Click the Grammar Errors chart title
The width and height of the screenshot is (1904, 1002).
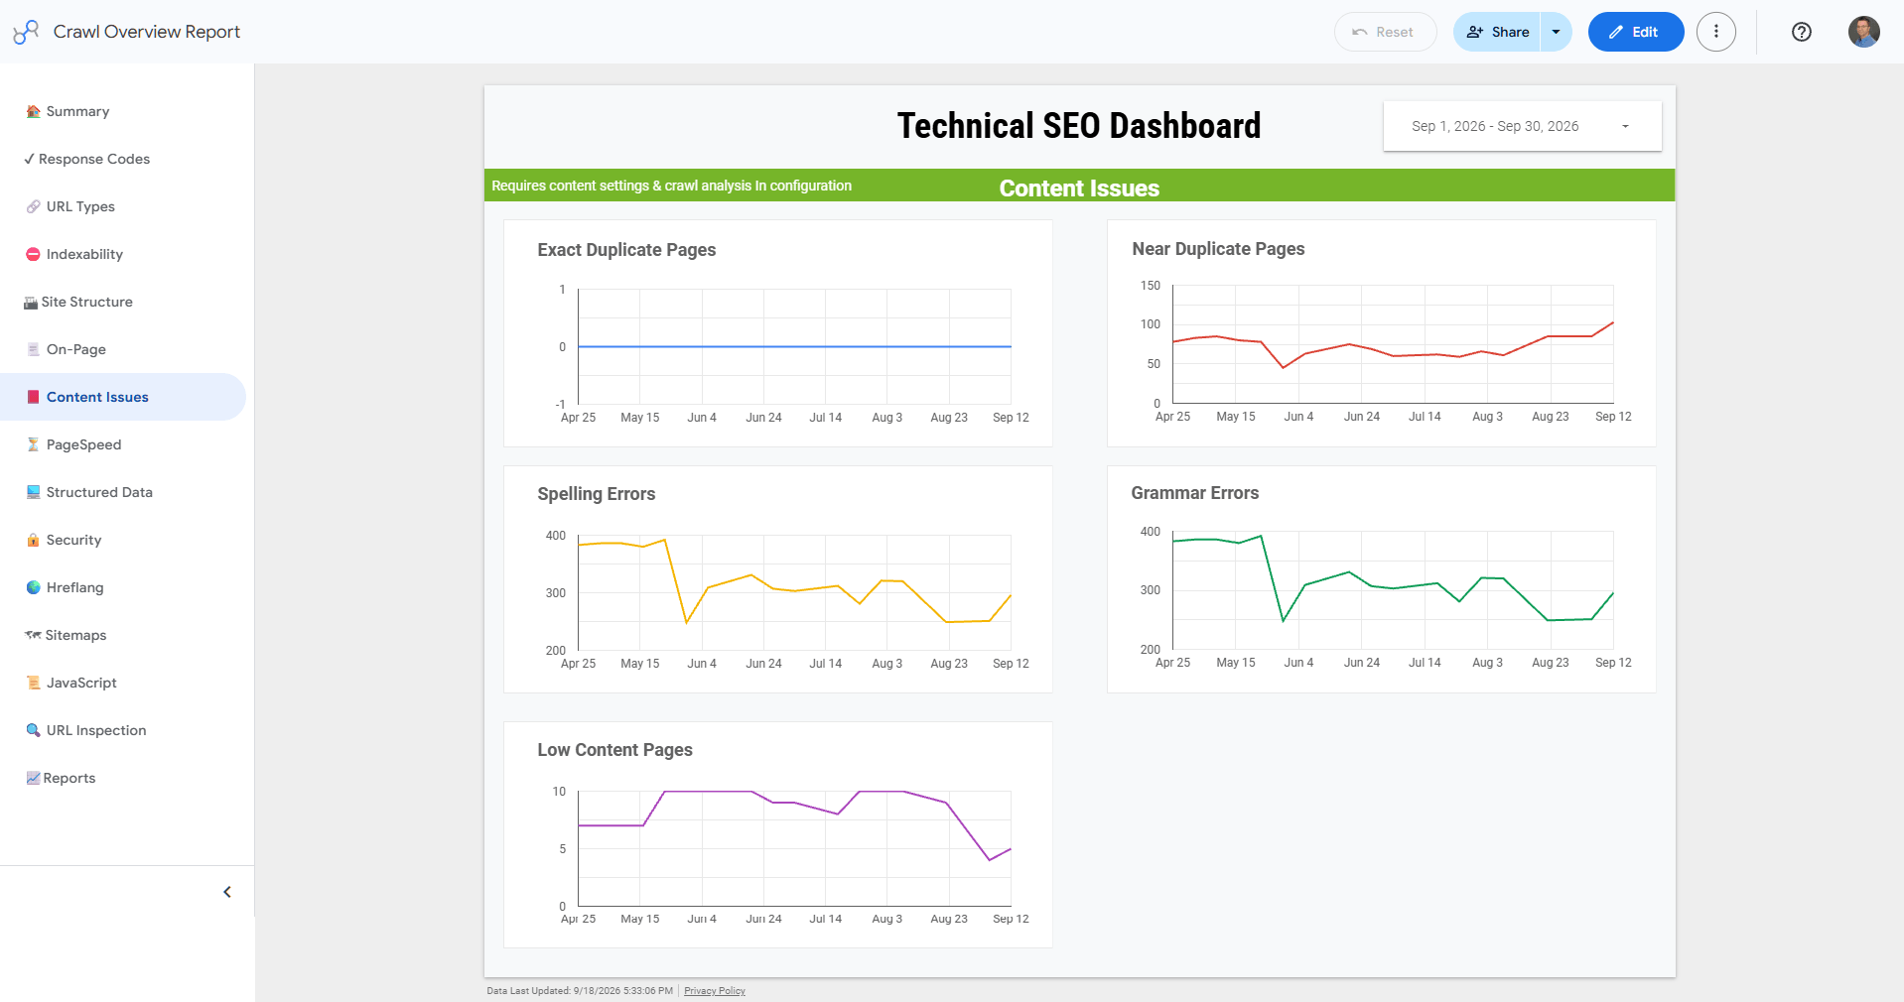tap(1195, 493)
